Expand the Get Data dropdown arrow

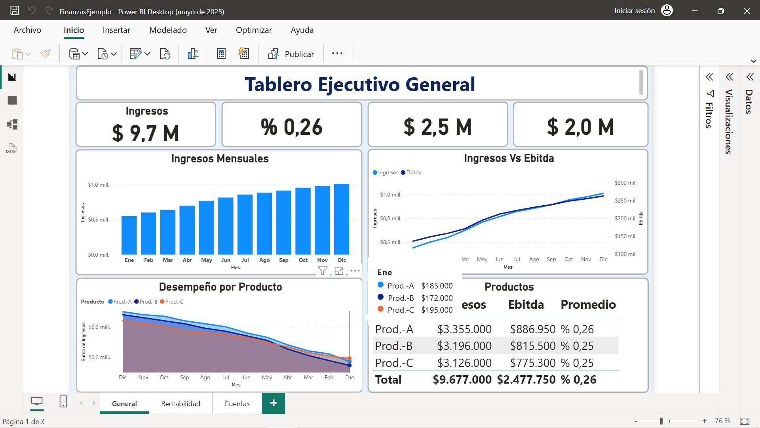click(x=85, y=54)
